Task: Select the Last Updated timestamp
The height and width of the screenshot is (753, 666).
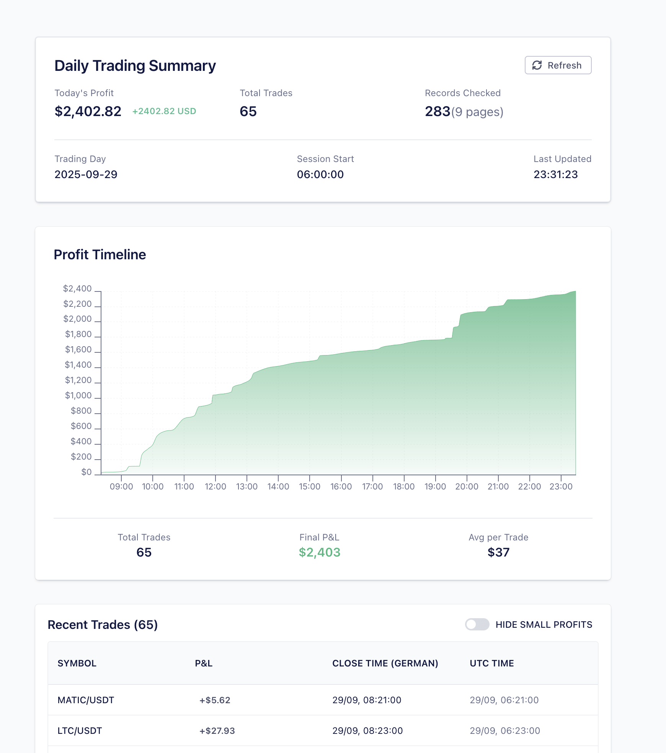Action: click(557, 175)
